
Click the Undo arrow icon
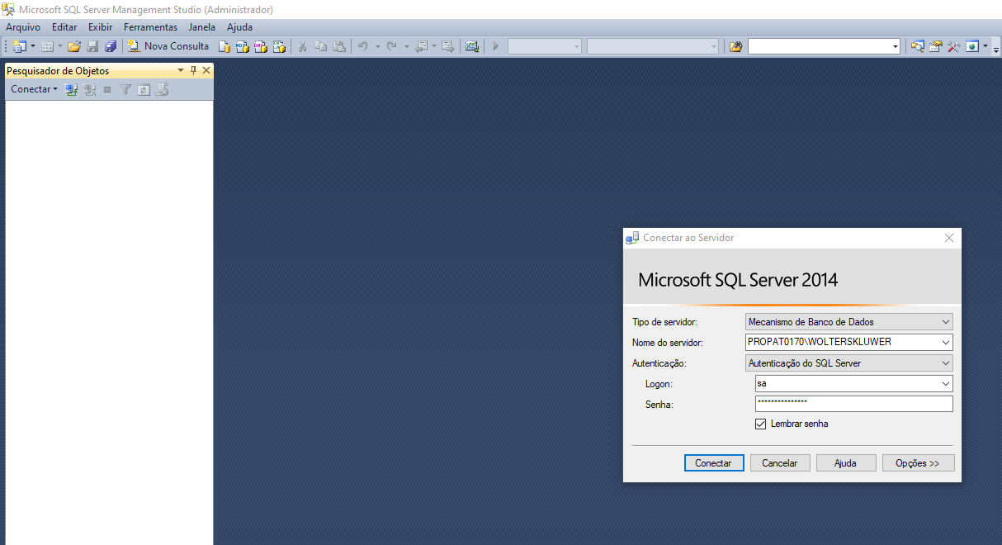coord(363,46)
